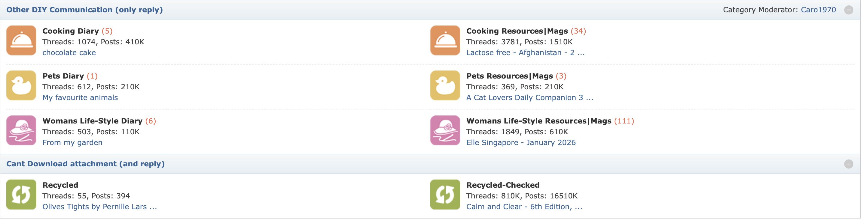The height and width of the screenshot is (220, 863).
Task: Click the Recycled-Checked forum arrows icon
Action: pos(445,195)
